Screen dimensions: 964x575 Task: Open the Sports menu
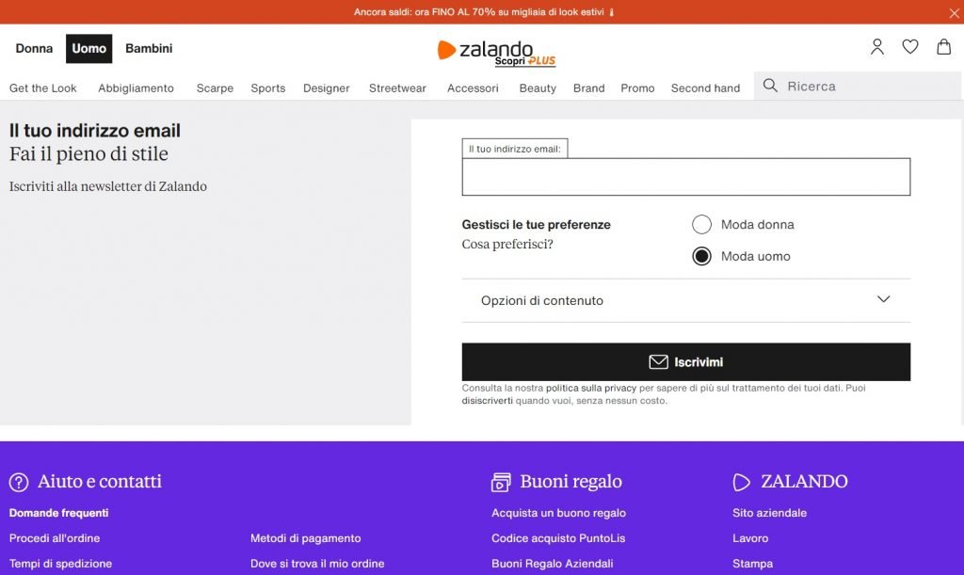(268, 88)
